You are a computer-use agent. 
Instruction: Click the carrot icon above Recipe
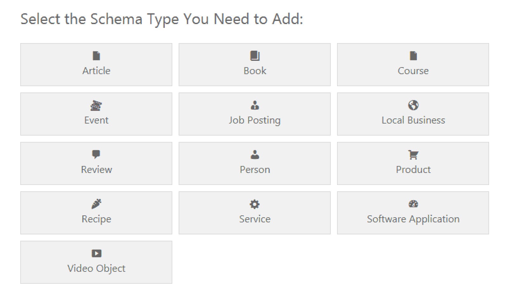[x=96, y=204]
